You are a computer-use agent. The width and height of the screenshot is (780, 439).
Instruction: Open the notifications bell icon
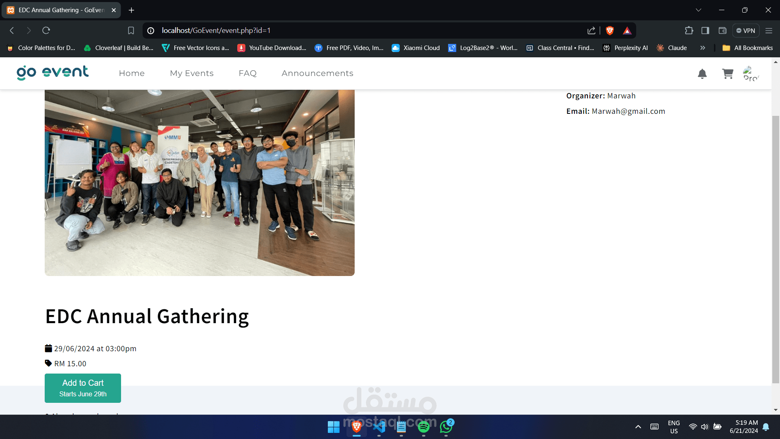[702, 74]
